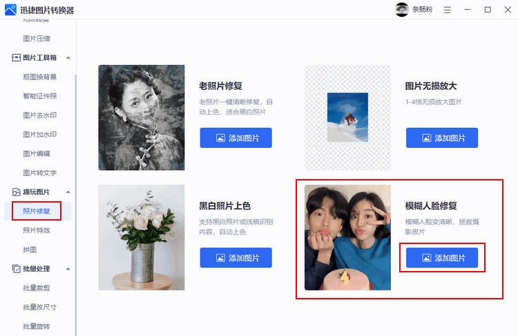Click the 批量处理 section icon
Viewport: 518px width, 336px height.
click(x=16, y=269)
